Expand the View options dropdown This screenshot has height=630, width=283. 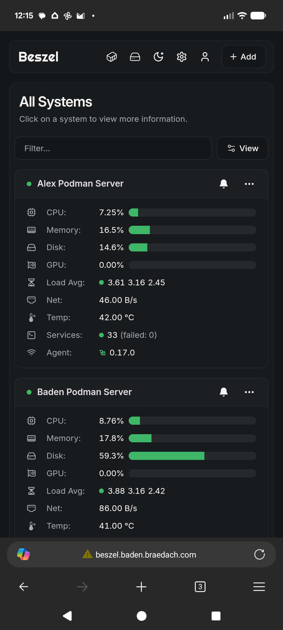pos(242,148)
